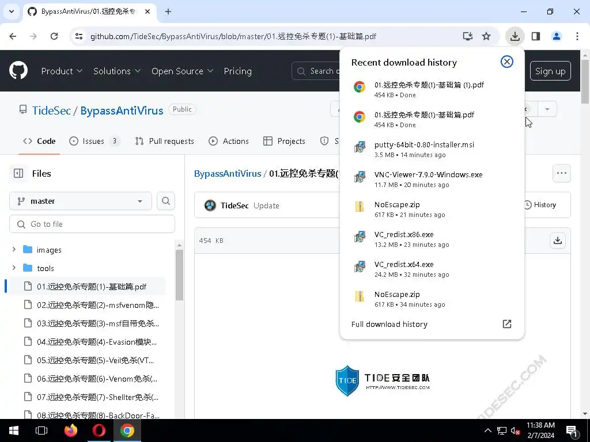The height and width of the screenshot is (442, 590).
Task: Open NoEscape.zip downloaded 21 minutes ago
Action: [432, 209]
